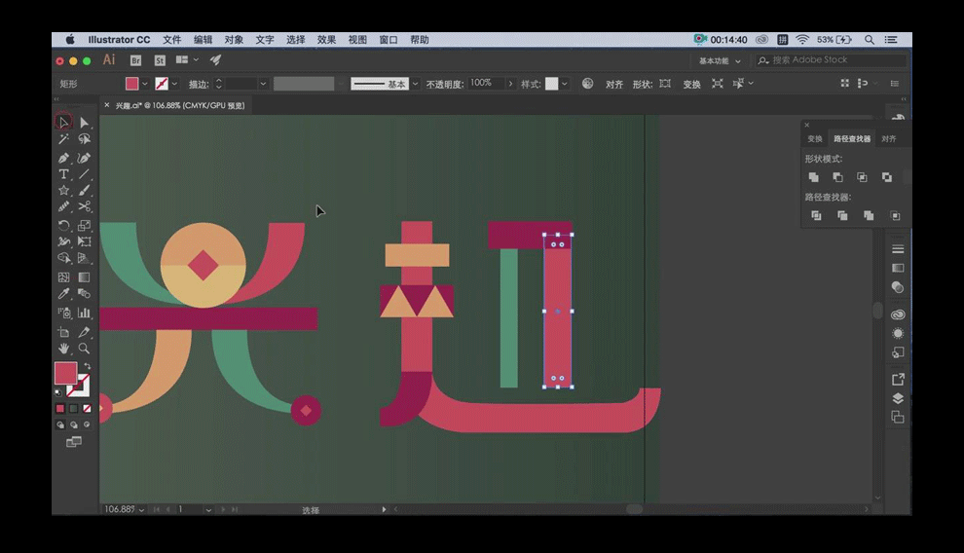Open the 基本功能 workspace dropdown
Screen dimensions: 964x553
[x=720, y=60]
